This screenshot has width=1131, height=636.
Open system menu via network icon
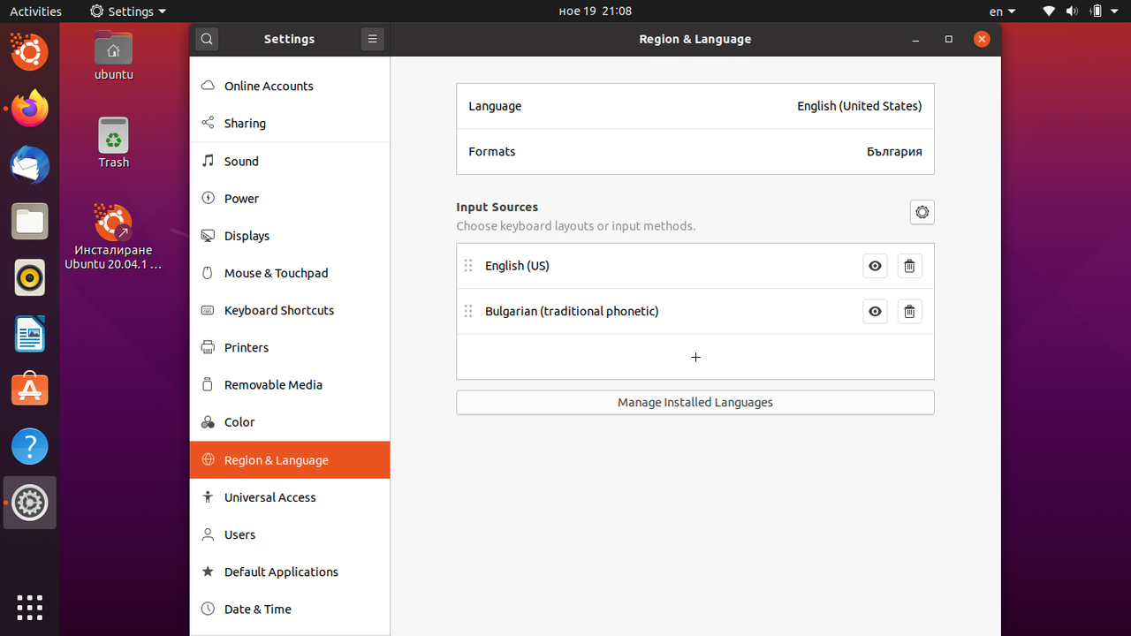[x=1049, y=11]
